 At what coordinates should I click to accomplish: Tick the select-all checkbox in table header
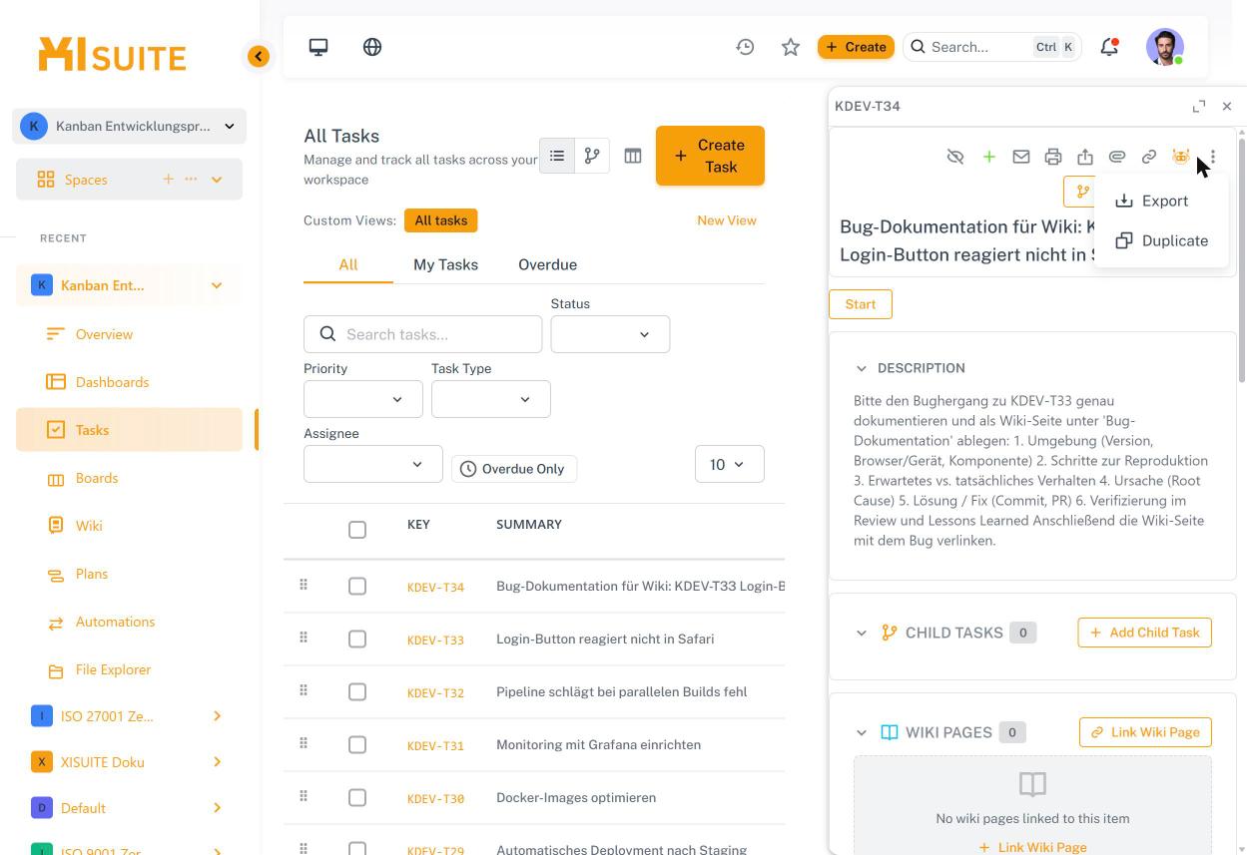coord(357,530)
